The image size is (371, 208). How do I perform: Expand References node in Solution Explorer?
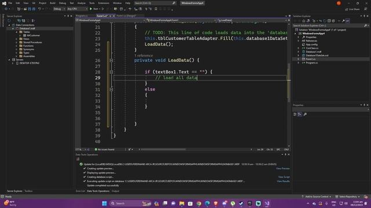[x=299, y=41]
